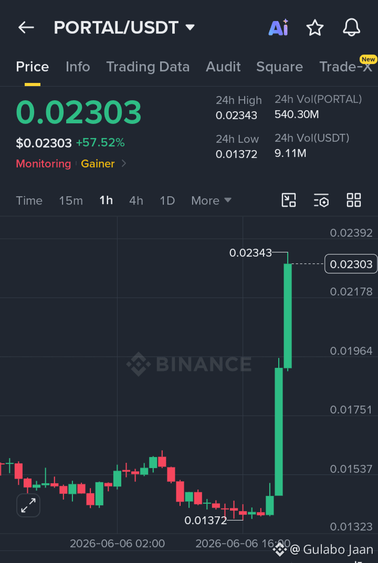Add pair to favorites with star icon
378x563 pixels.
[315, 28]
